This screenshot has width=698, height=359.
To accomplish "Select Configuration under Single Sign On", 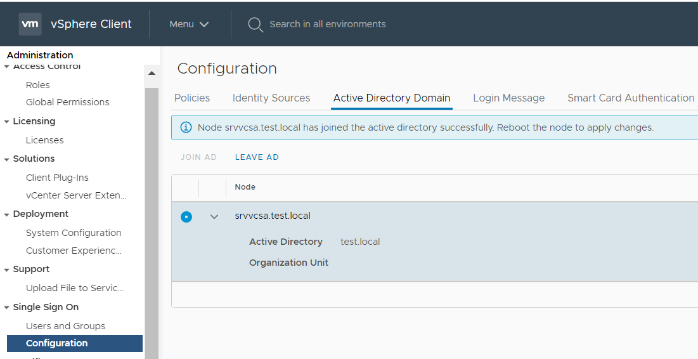I will click(x=75, y=343).
